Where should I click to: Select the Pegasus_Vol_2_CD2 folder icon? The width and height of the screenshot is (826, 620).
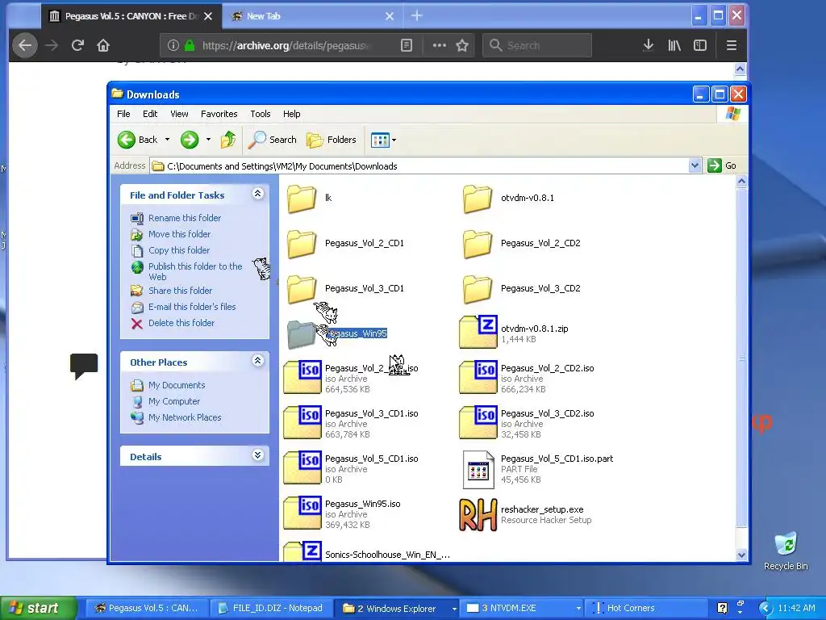tap(478, 244)
